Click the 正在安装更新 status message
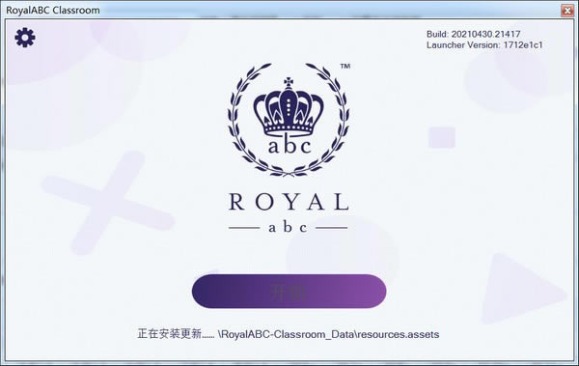 176,334
